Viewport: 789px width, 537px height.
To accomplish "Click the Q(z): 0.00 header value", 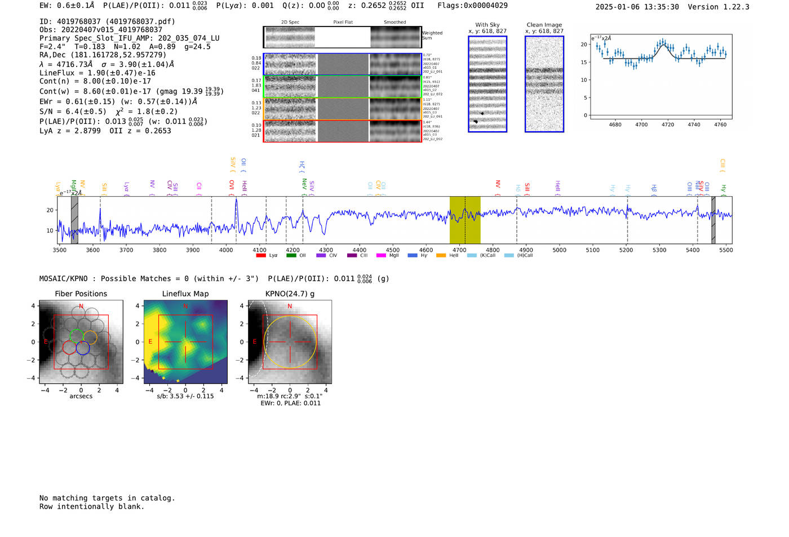I will [311, 6].
